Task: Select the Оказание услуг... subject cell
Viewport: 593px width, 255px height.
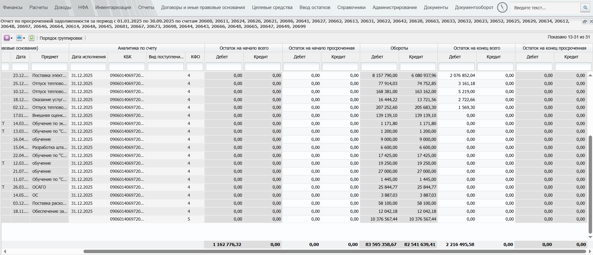Action: coord(49,100)
